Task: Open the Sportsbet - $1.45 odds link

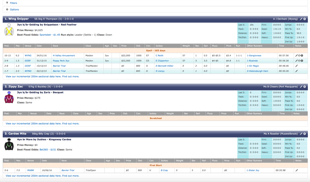Action: (x=50, y=35)
